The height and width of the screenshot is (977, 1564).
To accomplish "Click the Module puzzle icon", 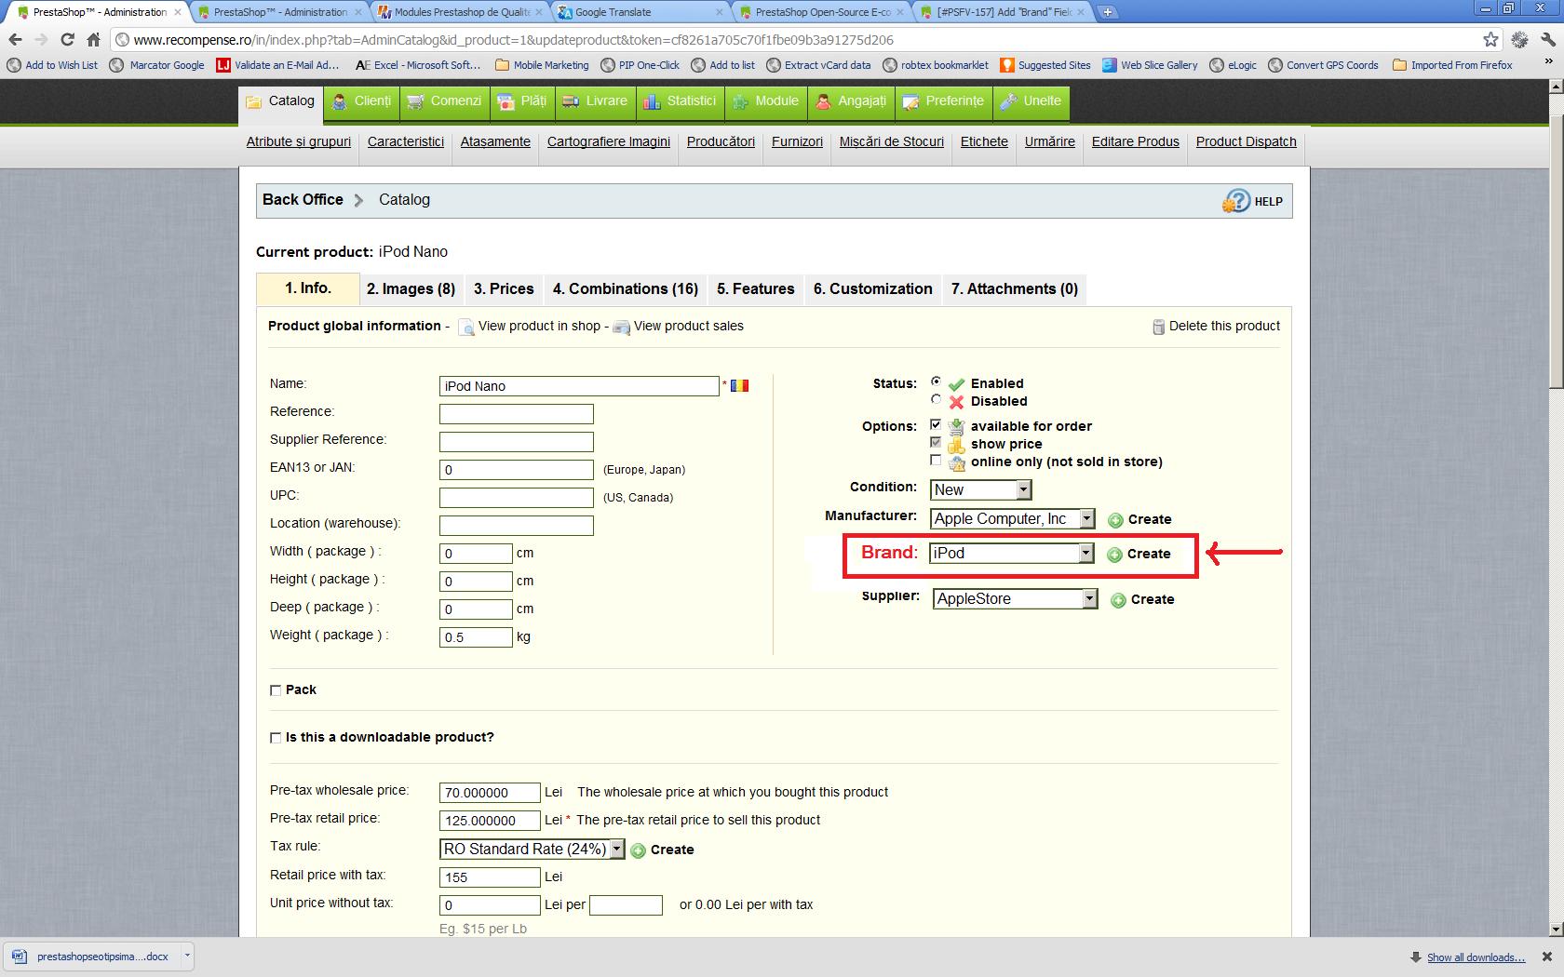I will click(740, 101).
